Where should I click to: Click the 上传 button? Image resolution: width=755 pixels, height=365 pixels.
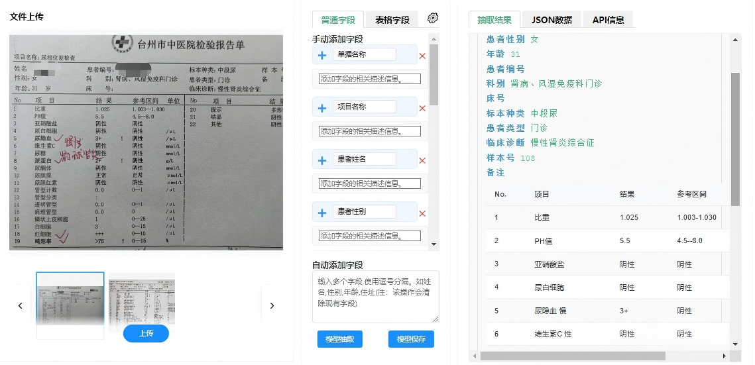146,333
